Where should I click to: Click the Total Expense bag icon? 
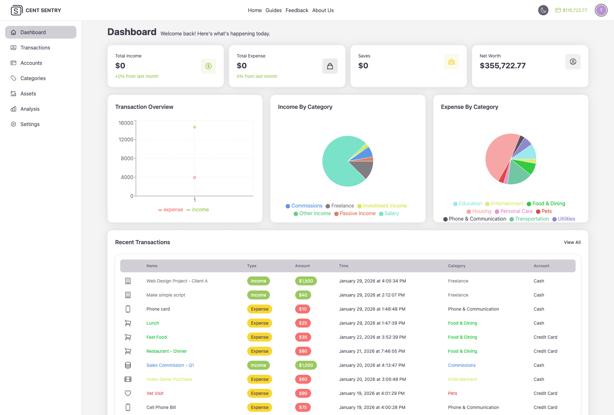point(330,66)
